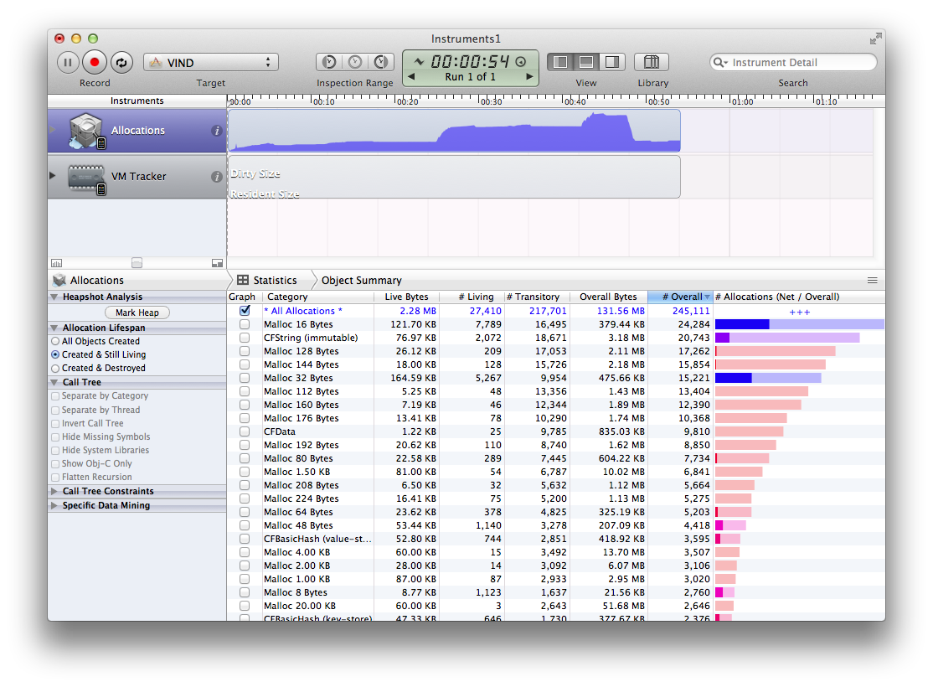933x687 pixels.
Task: Open the Allocations instrument info button
Action: click(x=217, y=131)
